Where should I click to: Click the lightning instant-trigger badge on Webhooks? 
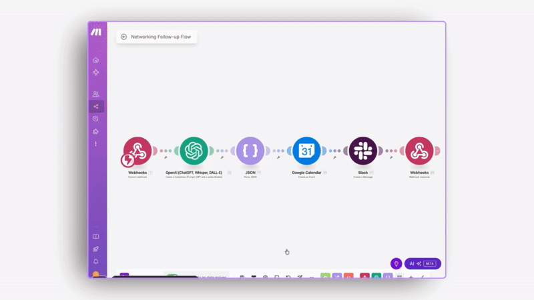tap(127, 160)
